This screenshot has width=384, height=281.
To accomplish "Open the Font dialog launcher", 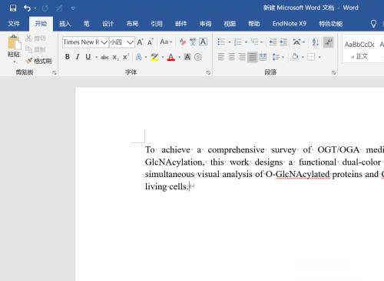I will [208, 73].
